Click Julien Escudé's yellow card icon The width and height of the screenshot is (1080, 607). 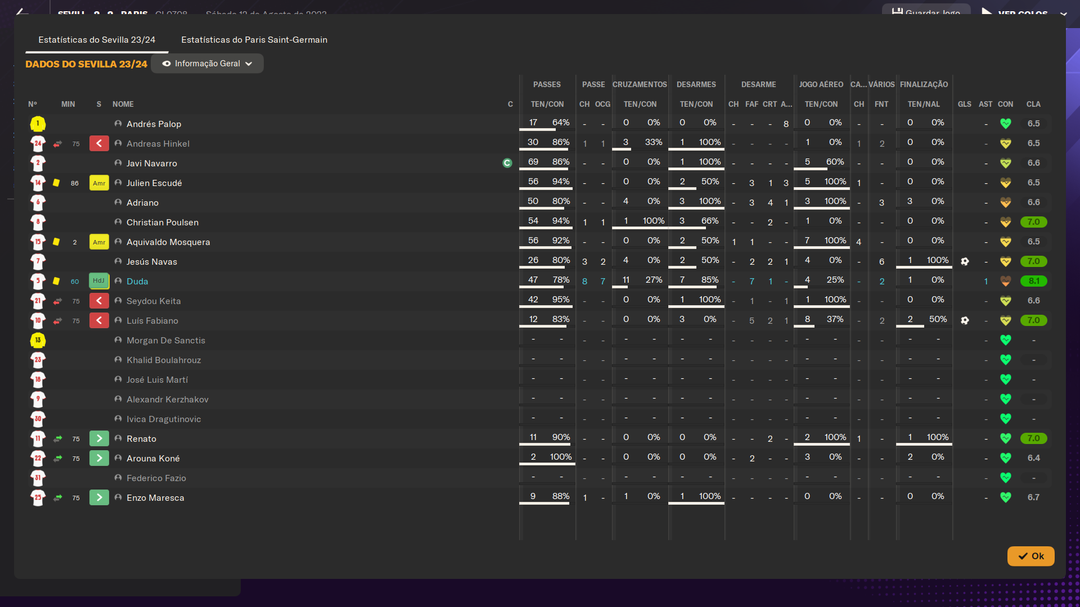[x=56, y=183]
